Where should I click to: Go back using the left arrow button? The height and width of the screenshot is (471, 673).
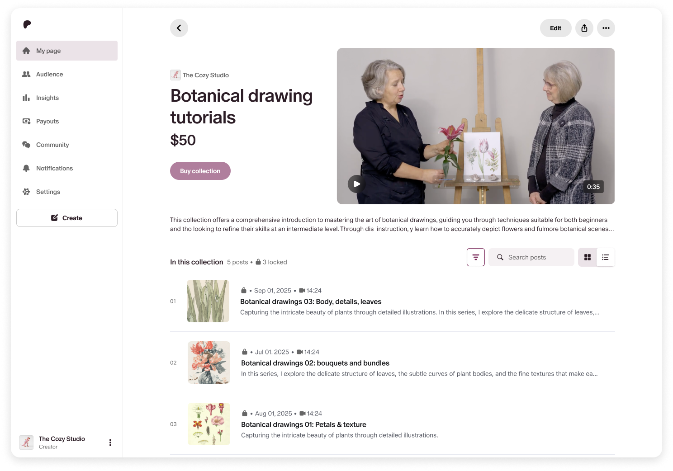click(179, 28)
